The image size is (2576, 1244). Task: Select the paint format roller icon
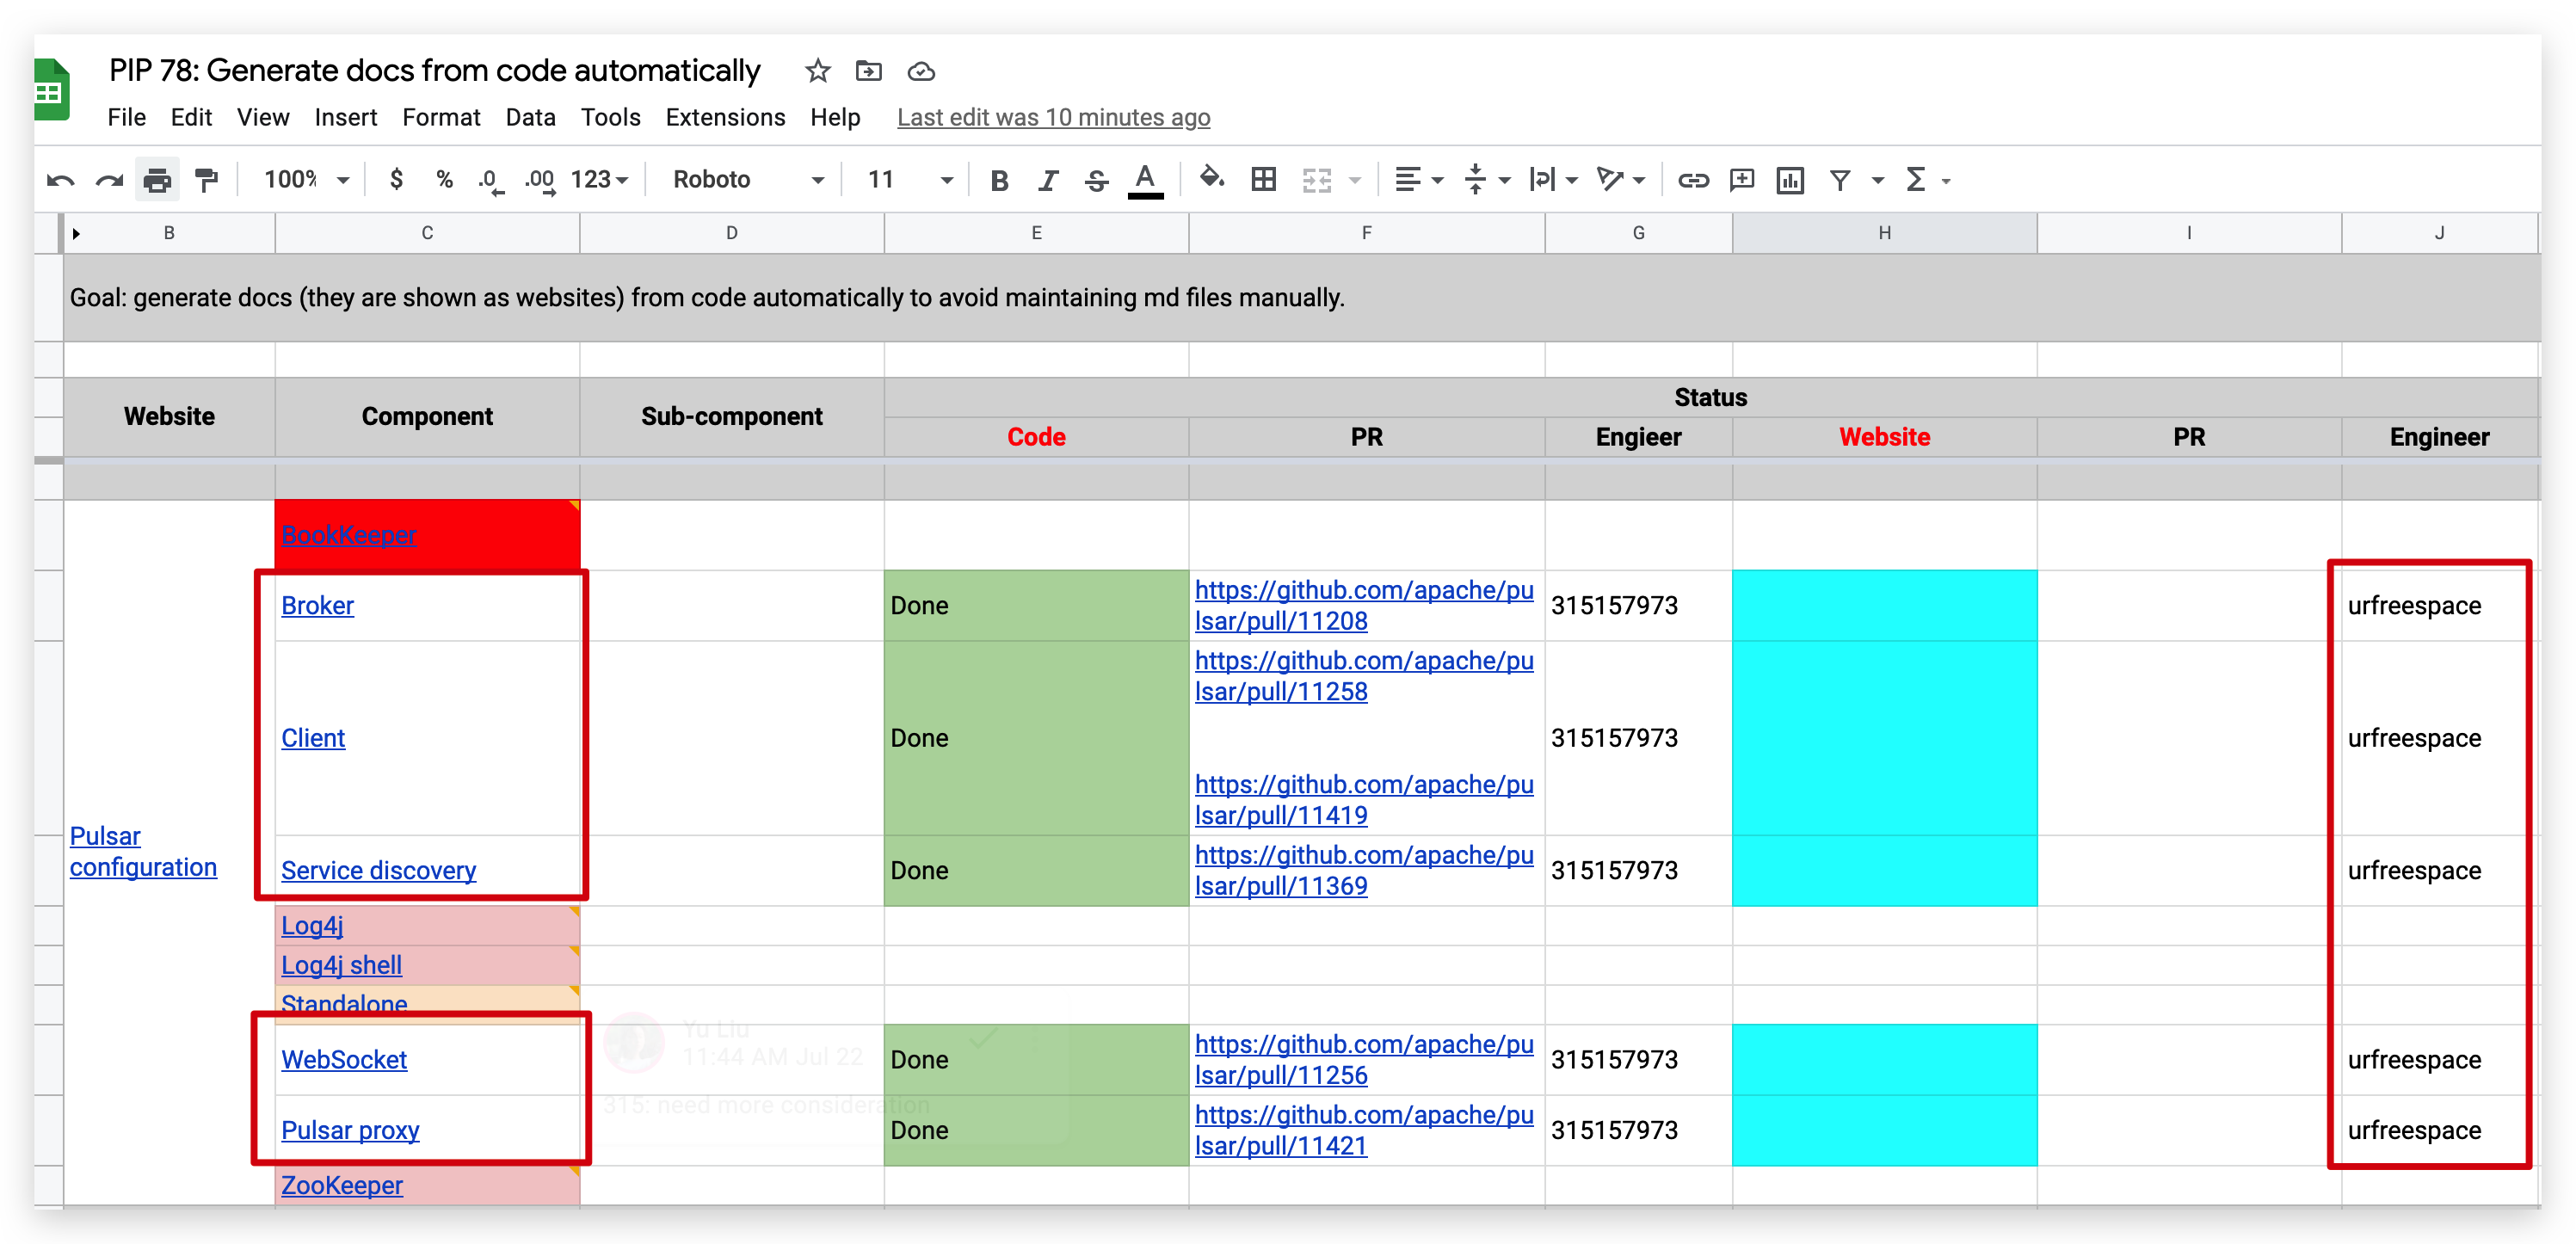coord(207,180)
